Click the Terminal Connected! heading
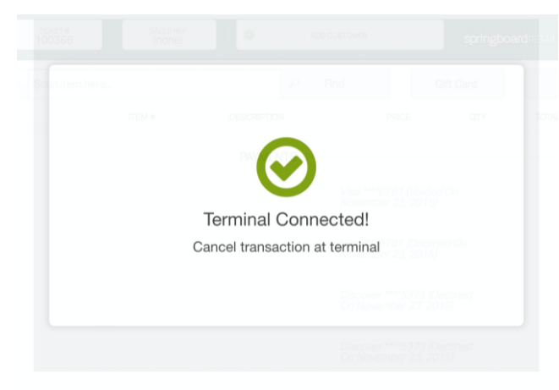Image resolution: width=559 pixels, height=390 pixels. click(286, 220)
